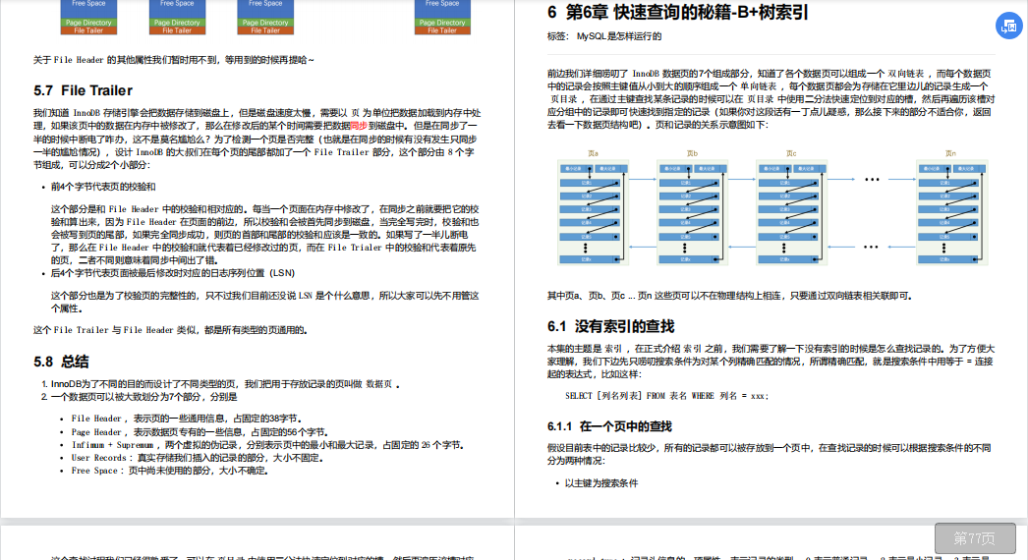Image resolution: width=1028 pixels, height=560 pixels.
Task: Click the paragraph starting 本集的主题是 索引
Action: tap(771, 362)
